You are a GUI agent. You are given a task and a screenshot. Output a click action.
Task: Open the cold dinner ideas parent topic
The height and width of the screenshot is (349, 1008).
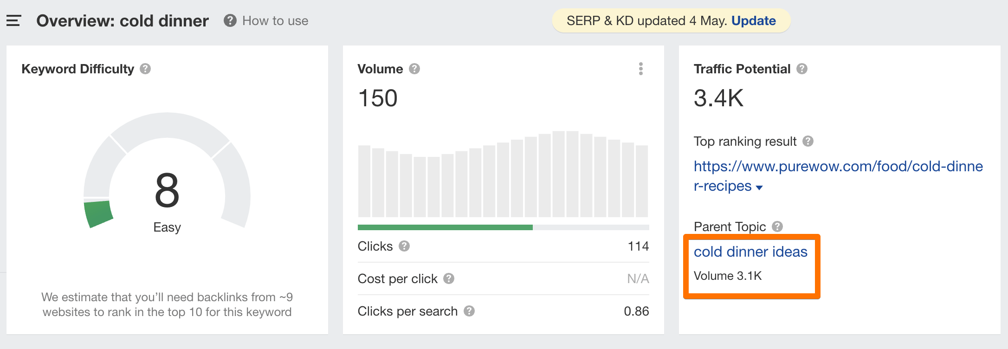coord(750,252)
